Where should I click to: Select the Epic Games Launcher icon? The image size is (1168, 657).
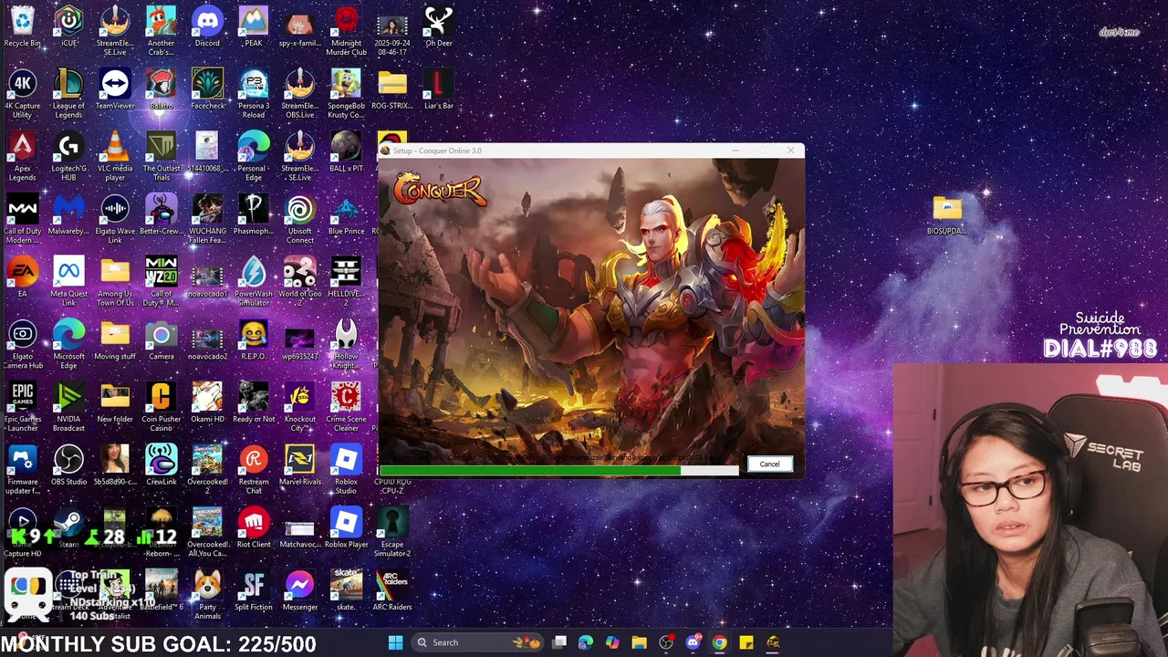pos(22,407)
